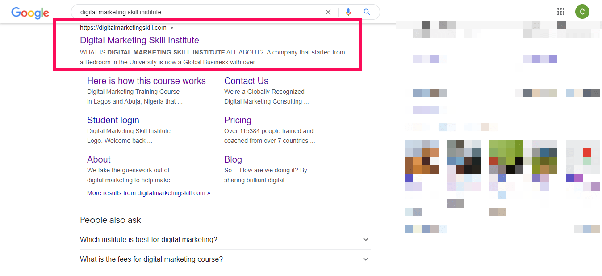The width and height of the screenshot is (602, 276).
Task: Click 'More results from digitalmarketingskill.com'
Action: (148, 193)
